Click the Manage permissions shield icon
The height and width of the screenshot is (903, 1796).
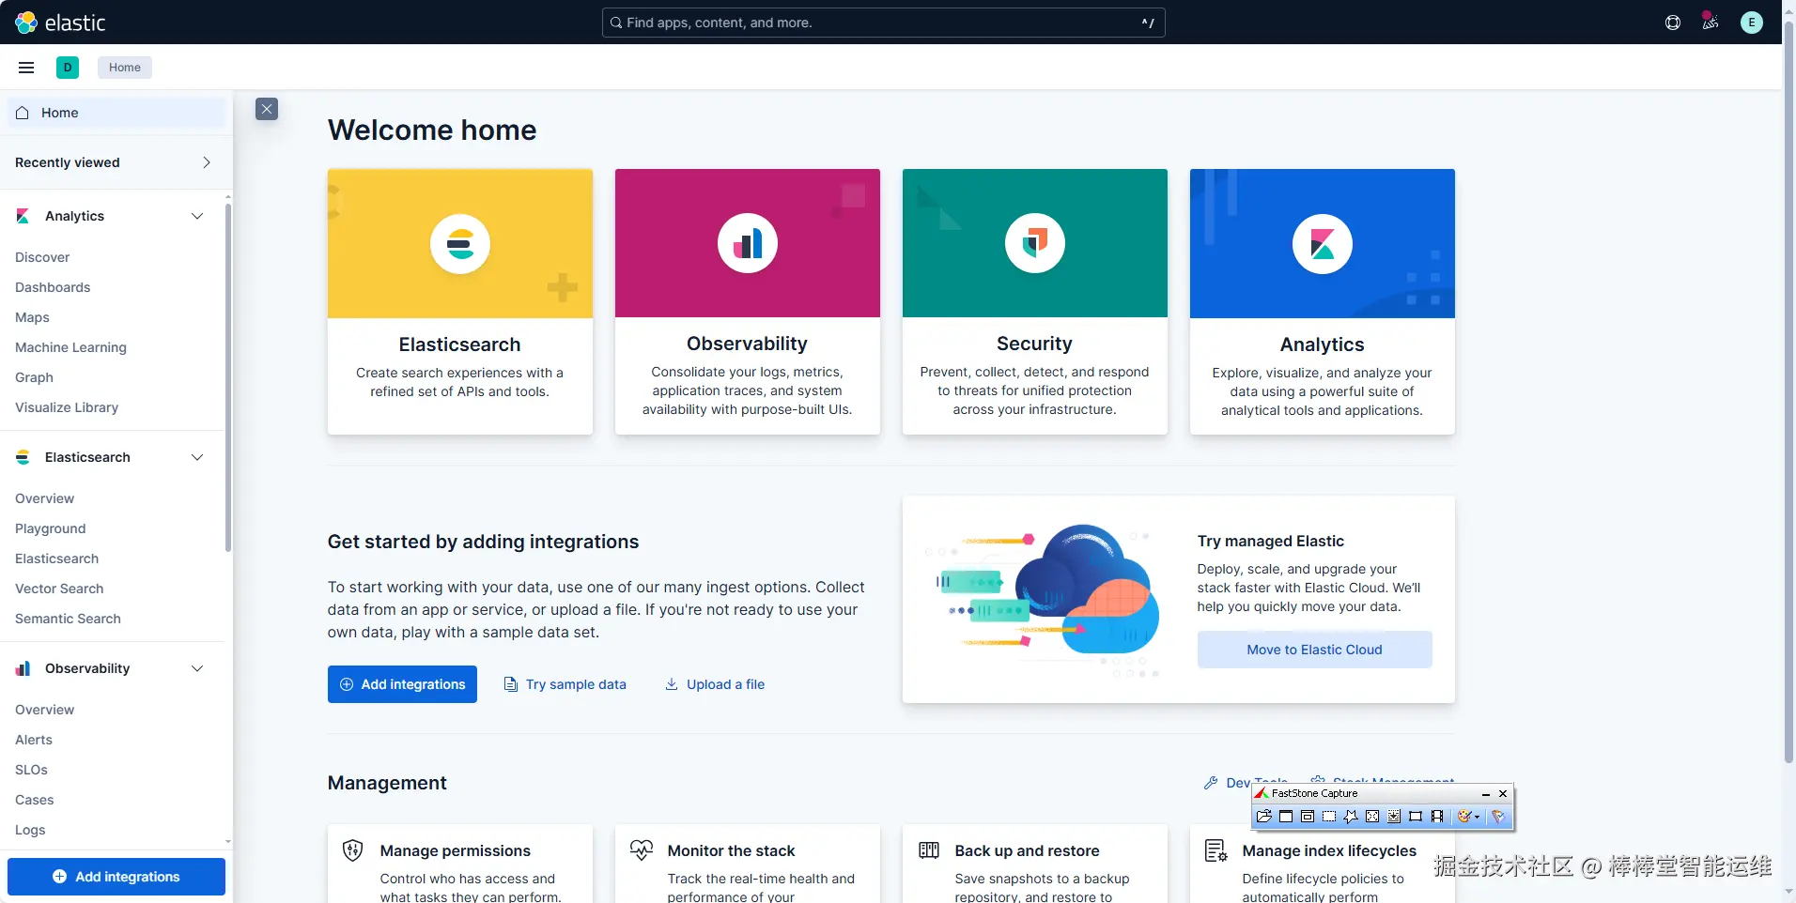point(353,850)
